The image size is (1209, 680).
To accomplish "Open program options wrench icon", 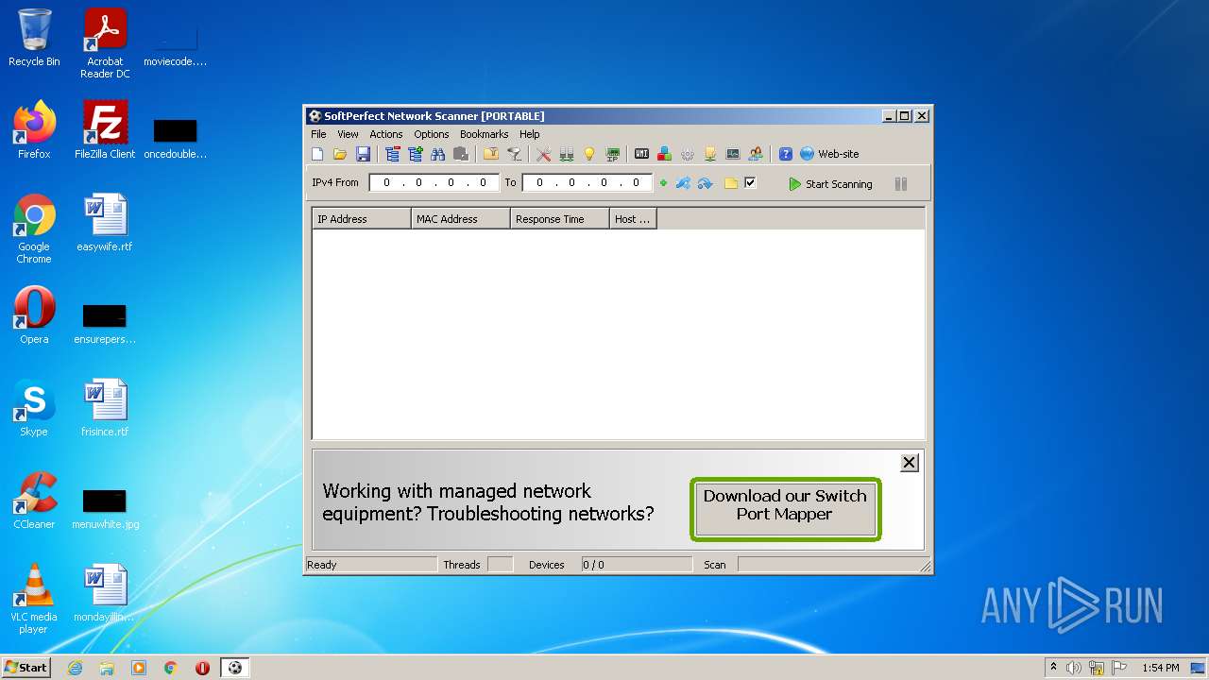I will tap(544, 154).
